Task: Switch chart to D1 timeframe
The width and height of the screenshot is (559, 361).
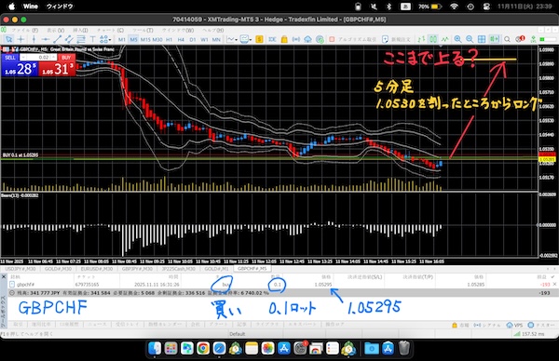Action: click(193, 39)
